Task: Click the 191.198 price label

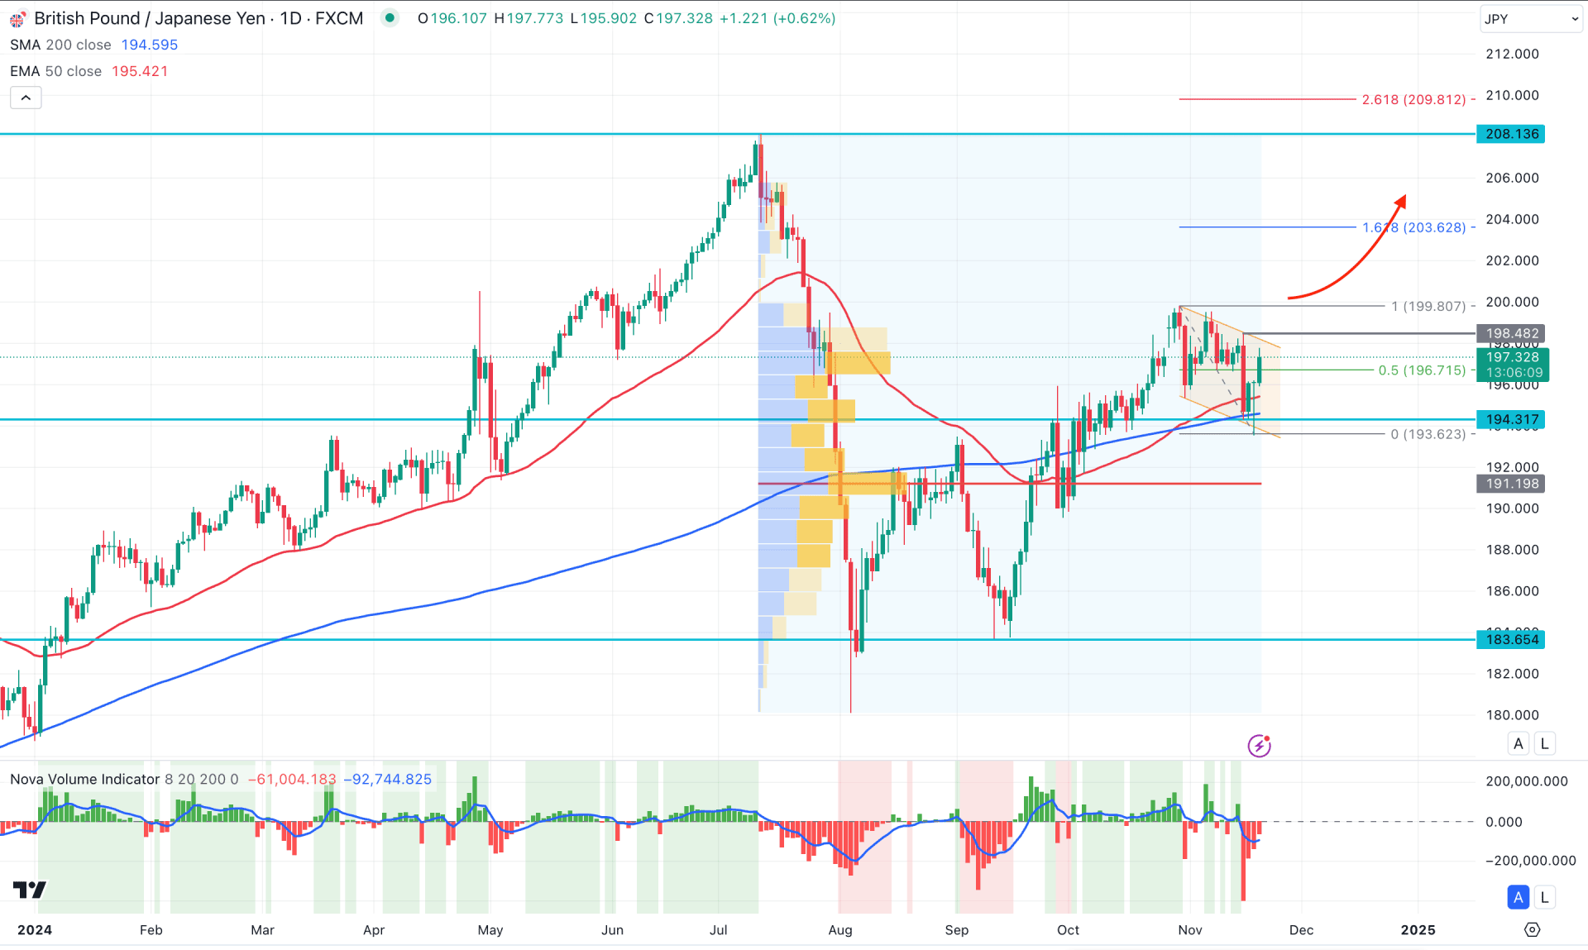Action: (1511, 484)
